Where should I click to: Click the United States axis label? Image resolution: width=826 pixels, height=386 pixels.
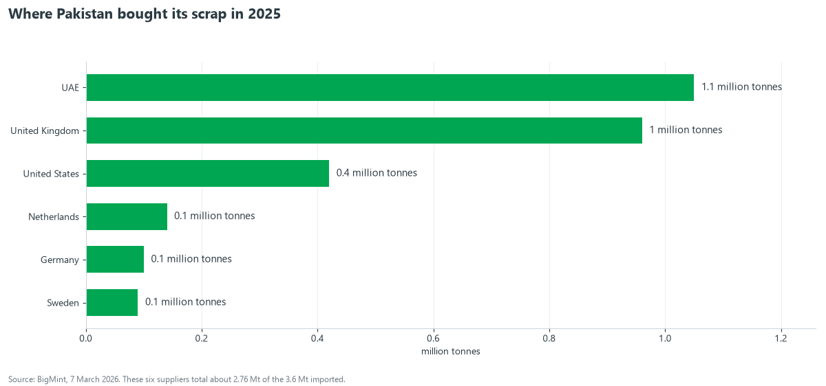click(51, 174)
